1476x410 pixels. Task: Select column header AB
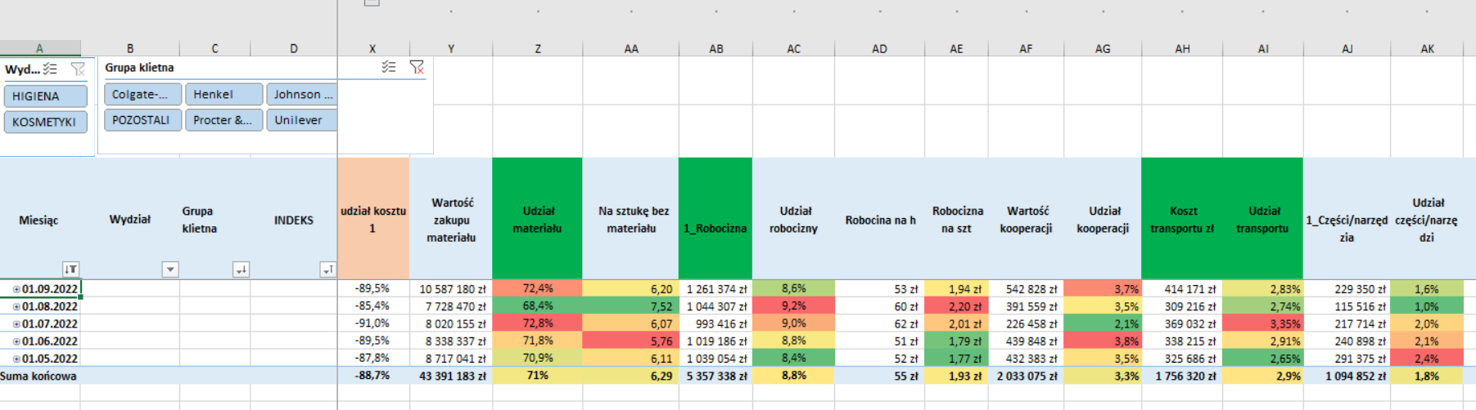715,49
